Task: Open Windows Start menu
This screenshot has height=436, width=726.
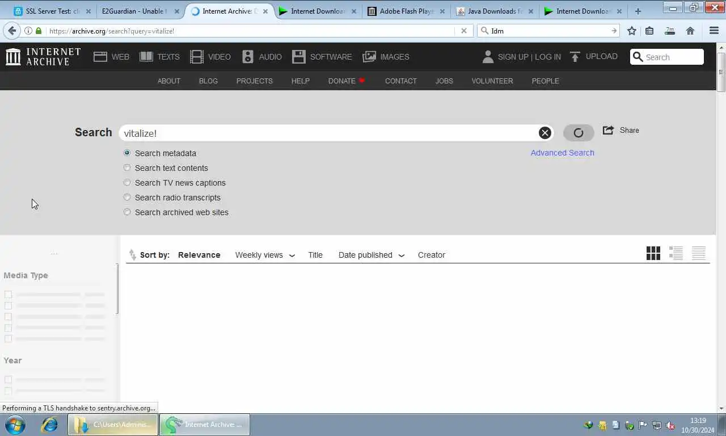Action: (x=15, y=424)
